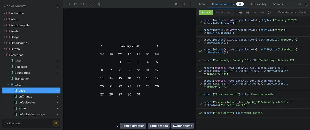Expand the Button folder
The image size is (310, 130).
[x=4, y=49]
